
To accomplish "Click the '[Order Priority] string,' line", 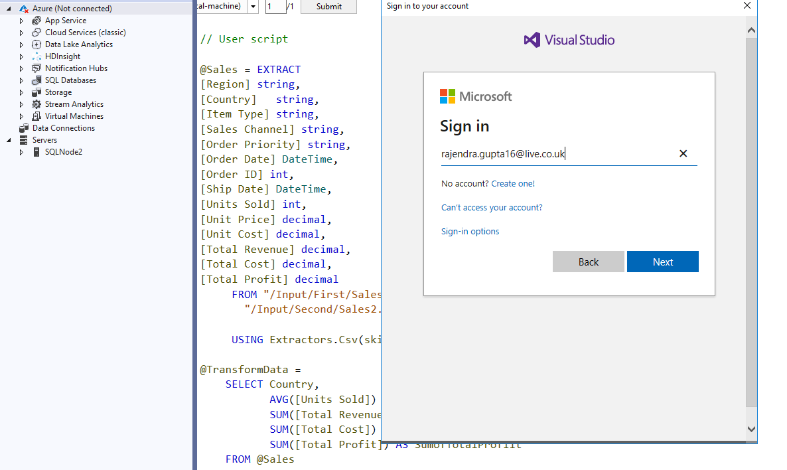I will 275,145.
